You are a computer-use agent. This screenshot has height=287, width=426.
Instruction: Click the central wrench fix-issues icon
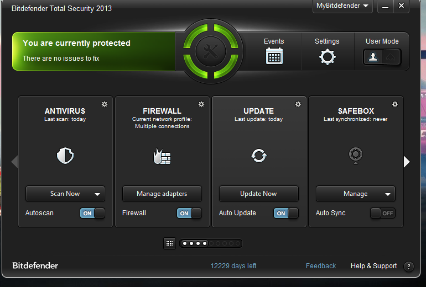pos(211,51)
